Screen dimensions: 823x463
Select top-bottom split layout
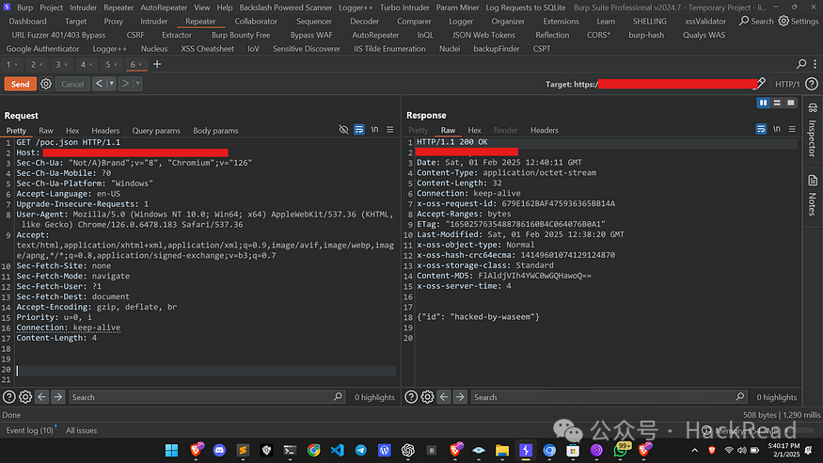click(x=777, y=103)
